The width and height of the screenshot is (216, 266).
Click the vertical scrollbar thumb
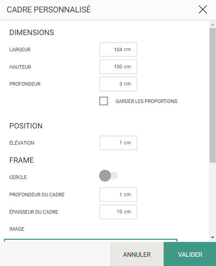[x=212, y=96]
